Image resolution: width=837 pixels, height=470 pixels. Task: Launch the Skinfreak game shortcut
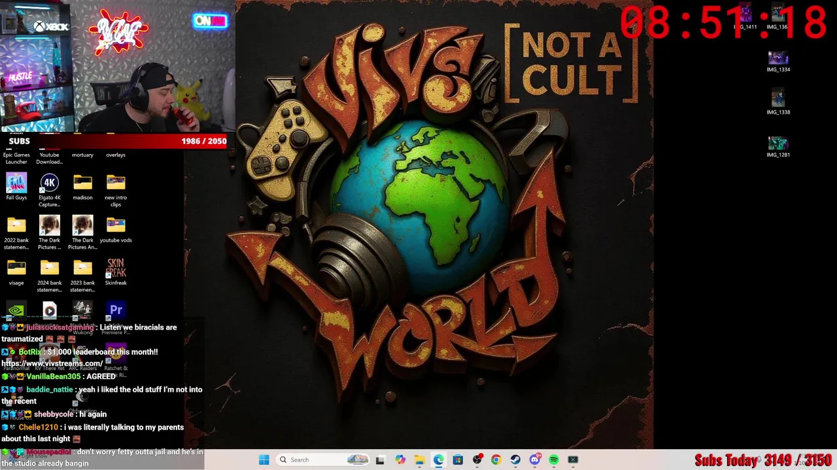pyautogui.click(x=116, y=272)
